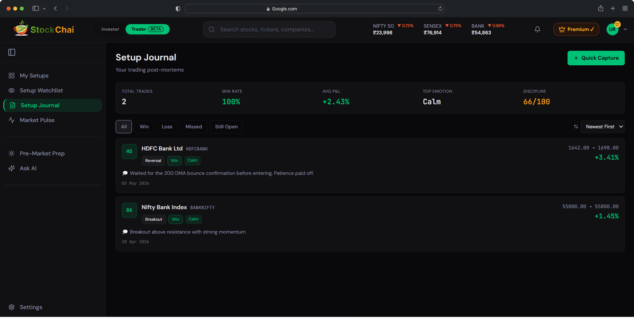Screen dimensions: 634x319
Task: Go back in browser history
Action: pyautogui.click(x=56, y=9)
